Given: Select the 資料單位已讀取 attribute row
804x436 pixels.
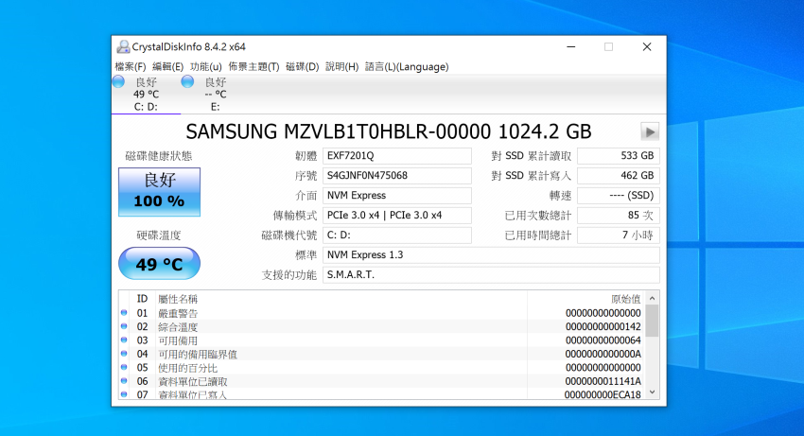Looking at the screenshot, I should click(x=382, y=381).
